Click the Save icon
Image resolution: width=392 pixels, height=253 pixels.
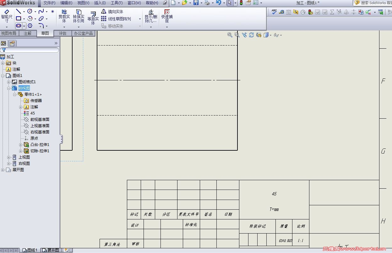pos(196,3)
